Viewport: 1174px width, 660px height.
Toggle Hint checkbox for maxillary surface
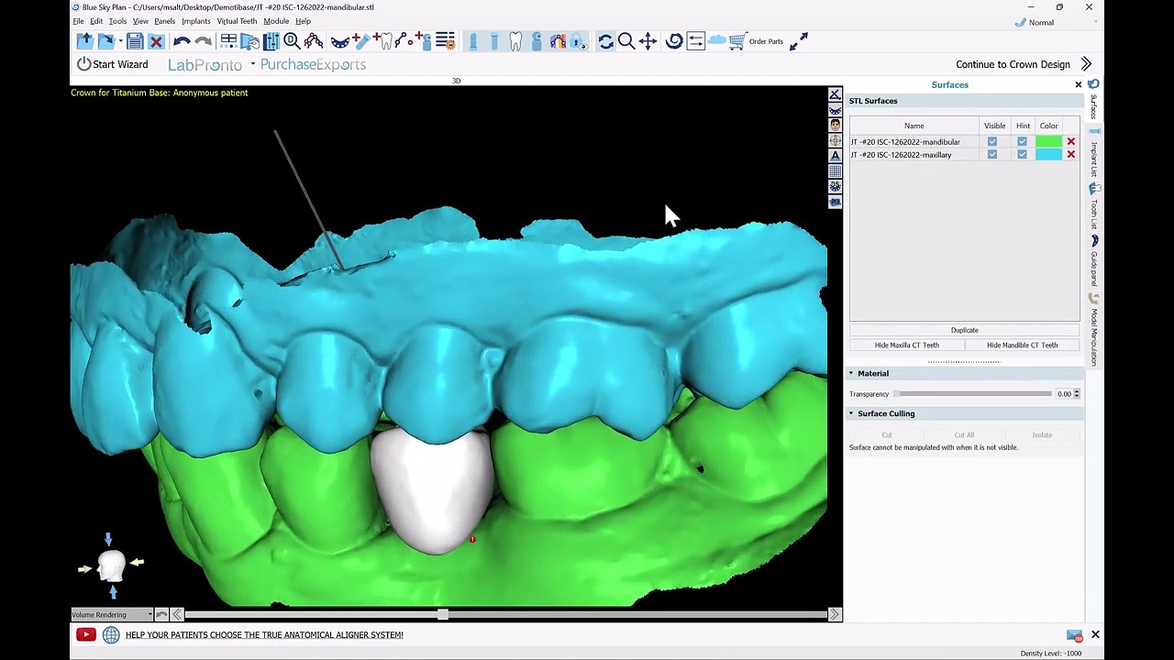pyautogui.click(x=1022, y=155)
